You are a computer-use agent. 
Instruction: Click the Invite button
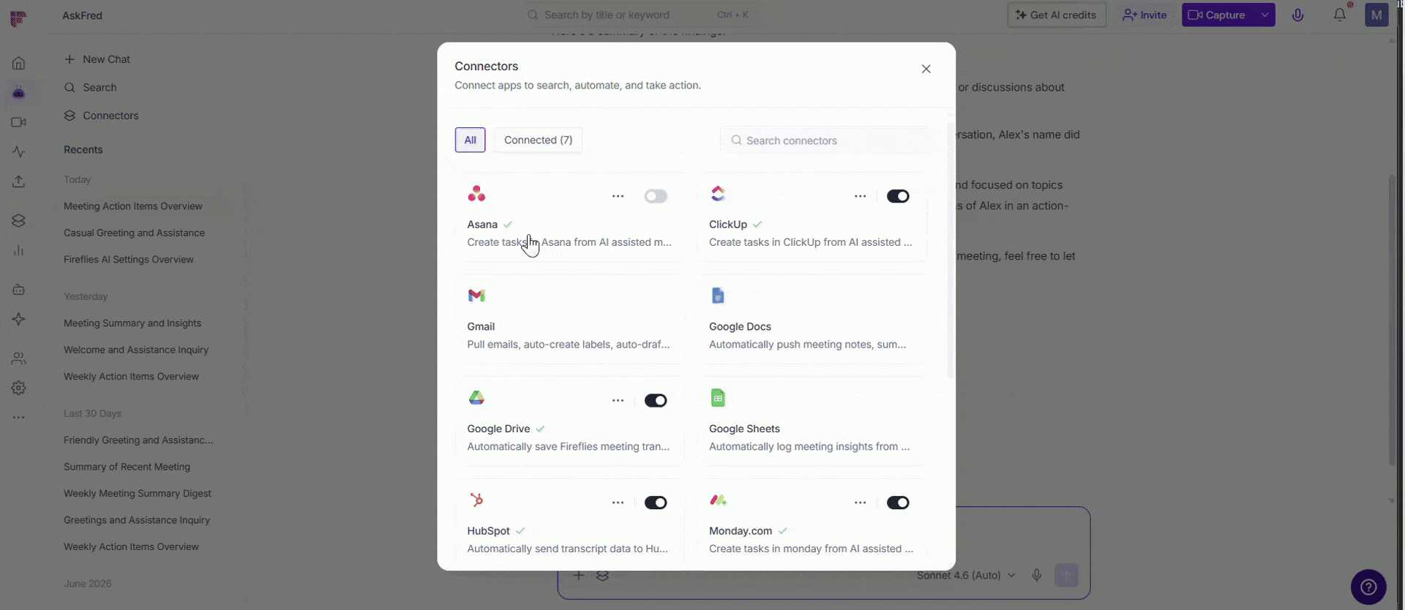[1144, 15]
